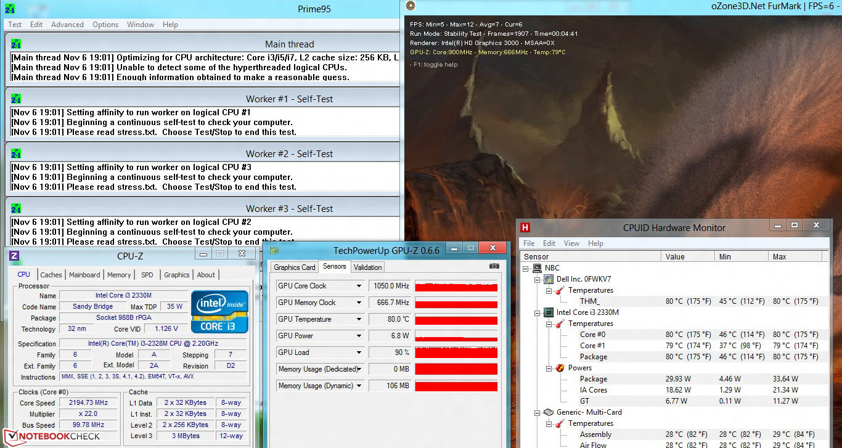
Task: Click the NBC computer icon in the sensor tree
Action: 539,268
